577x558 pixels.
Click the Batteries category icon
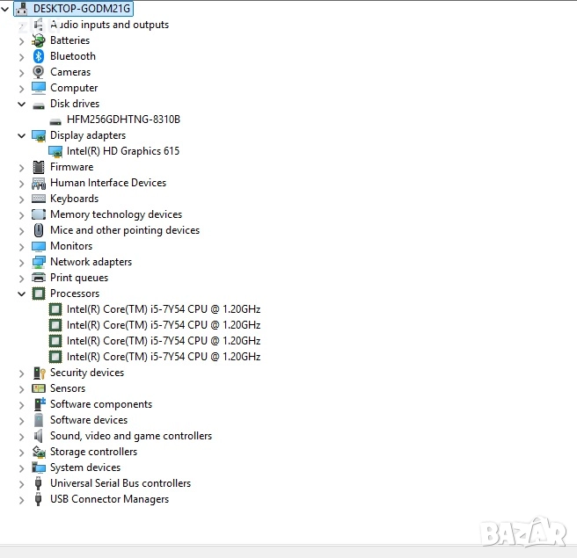(39, 40)
